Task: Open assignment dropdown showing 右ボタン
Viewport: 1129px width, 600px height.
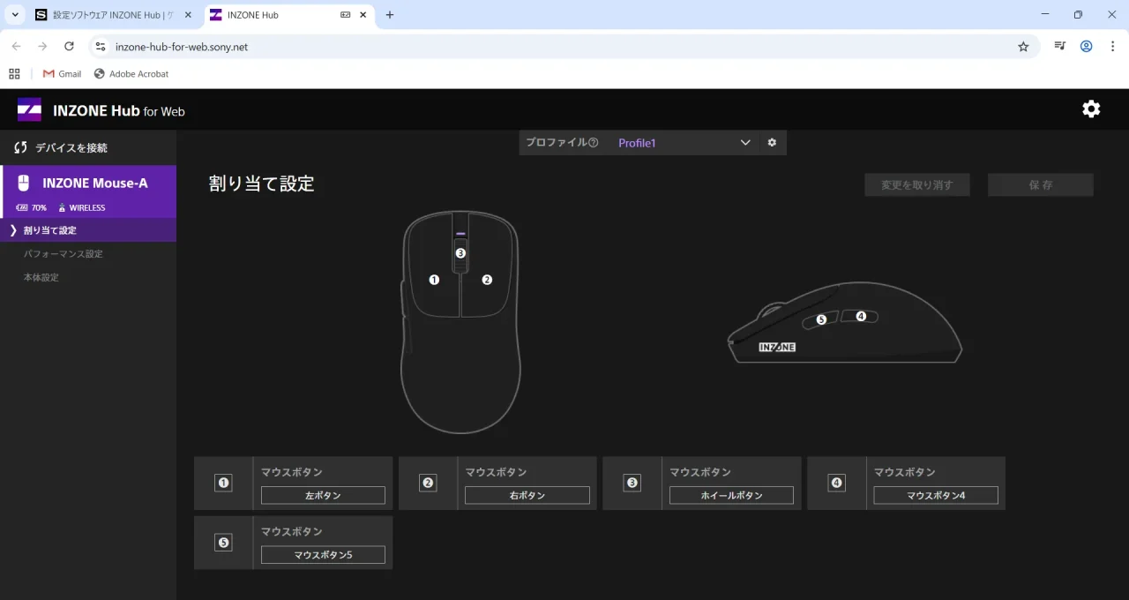Action: coord(527,496)
